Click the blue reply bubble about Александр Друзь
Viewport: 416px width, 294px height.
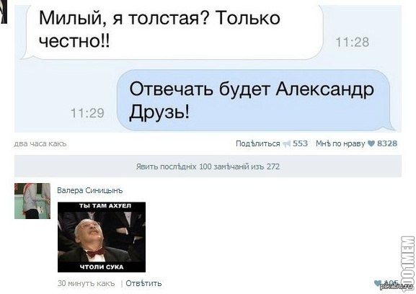point(256,100)
